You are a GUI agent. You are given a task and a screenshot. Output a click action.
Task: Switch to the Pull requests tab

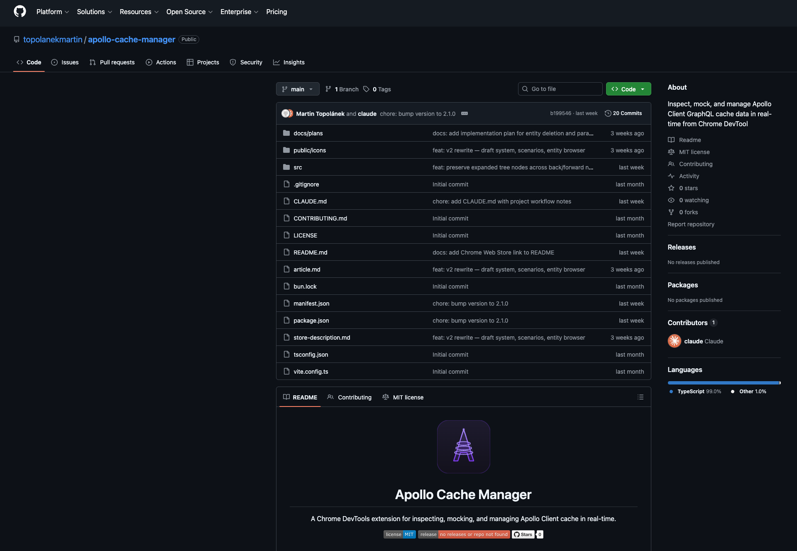tap(112, 62)
